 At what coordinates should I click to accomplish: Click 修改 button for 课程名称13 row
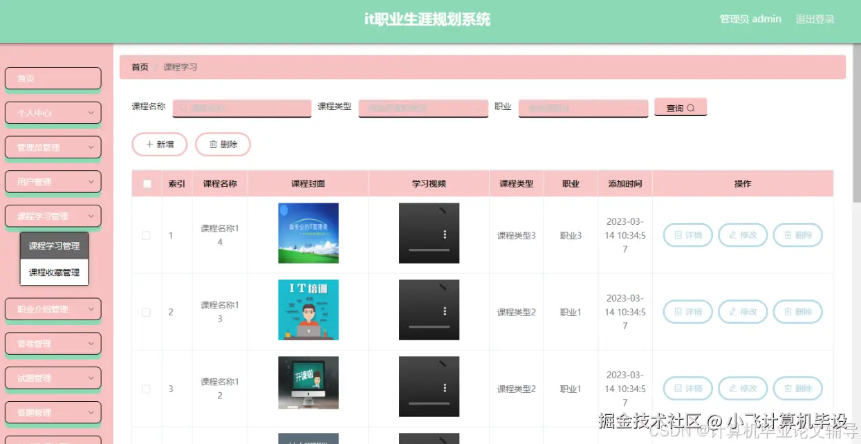click(743, 312)
